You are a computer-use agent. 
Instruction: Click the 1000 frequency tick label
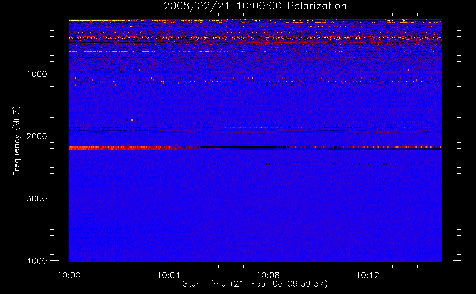click(x=37, y=74)
